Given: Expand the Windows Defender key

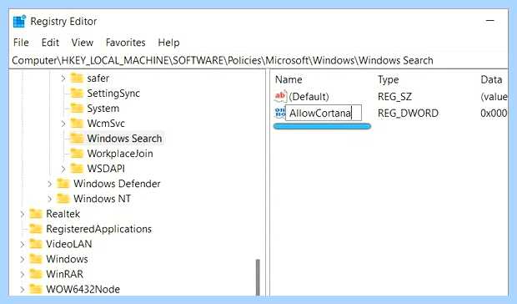Looking at the screenshot, I should click(49, 184).
